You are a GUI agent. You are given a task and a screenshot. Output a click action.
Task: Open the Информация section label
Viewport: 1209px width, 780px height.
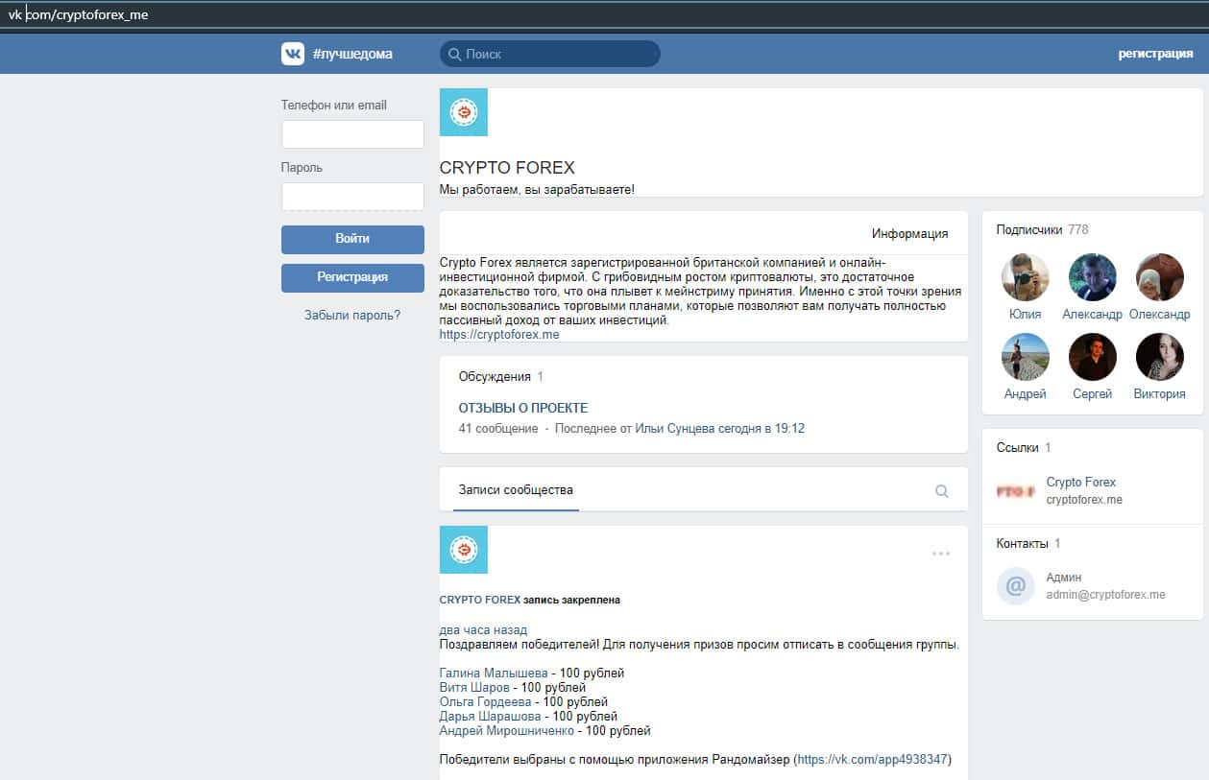point(909,233)
